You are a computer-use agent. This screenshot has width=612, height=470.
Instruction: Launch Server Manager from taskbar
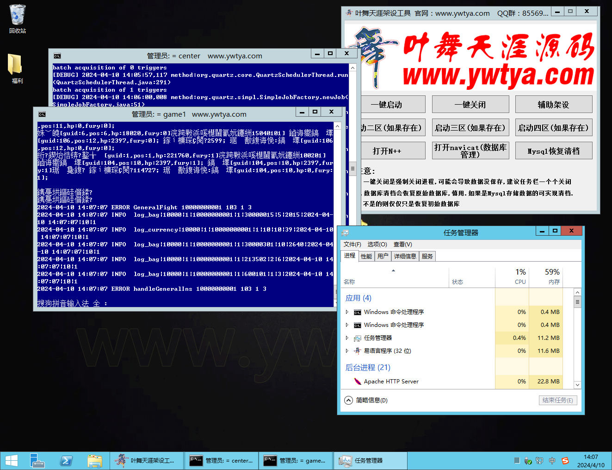pos(37,461)
